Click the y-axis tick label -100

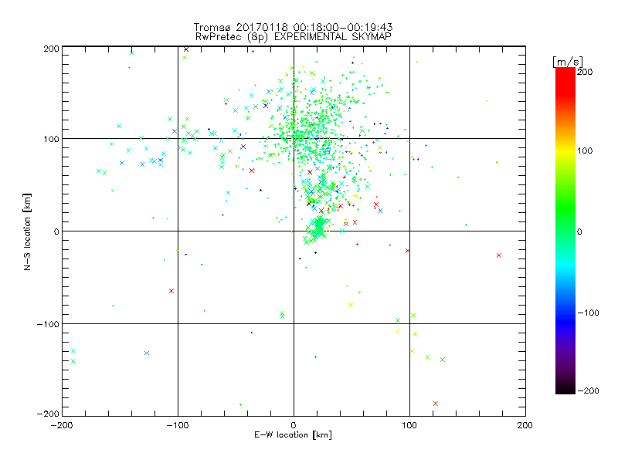point(48,324)
